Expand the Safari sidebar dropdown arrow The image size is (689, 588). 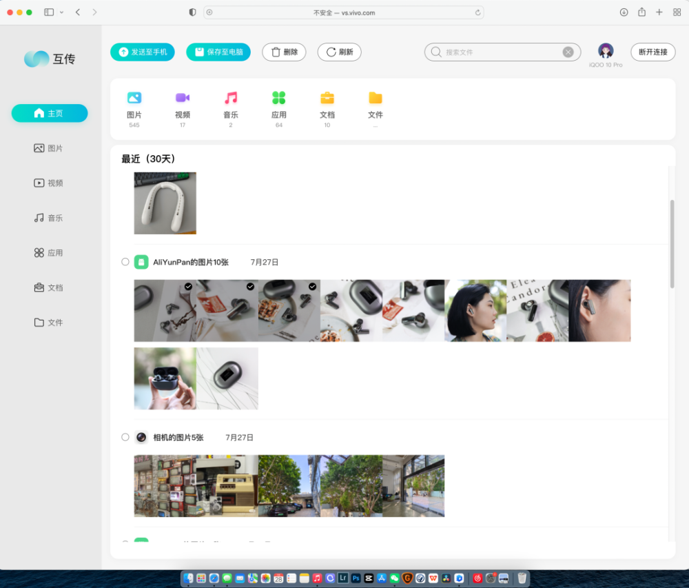62,12
